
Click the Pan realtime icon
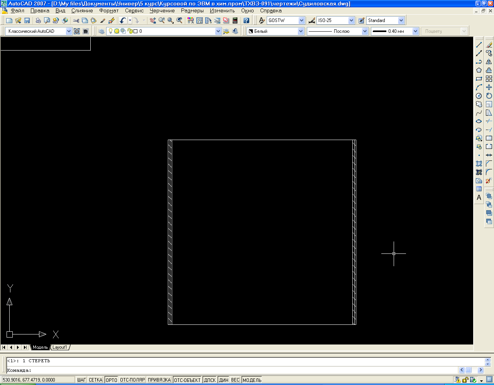(x=153, y=20)
